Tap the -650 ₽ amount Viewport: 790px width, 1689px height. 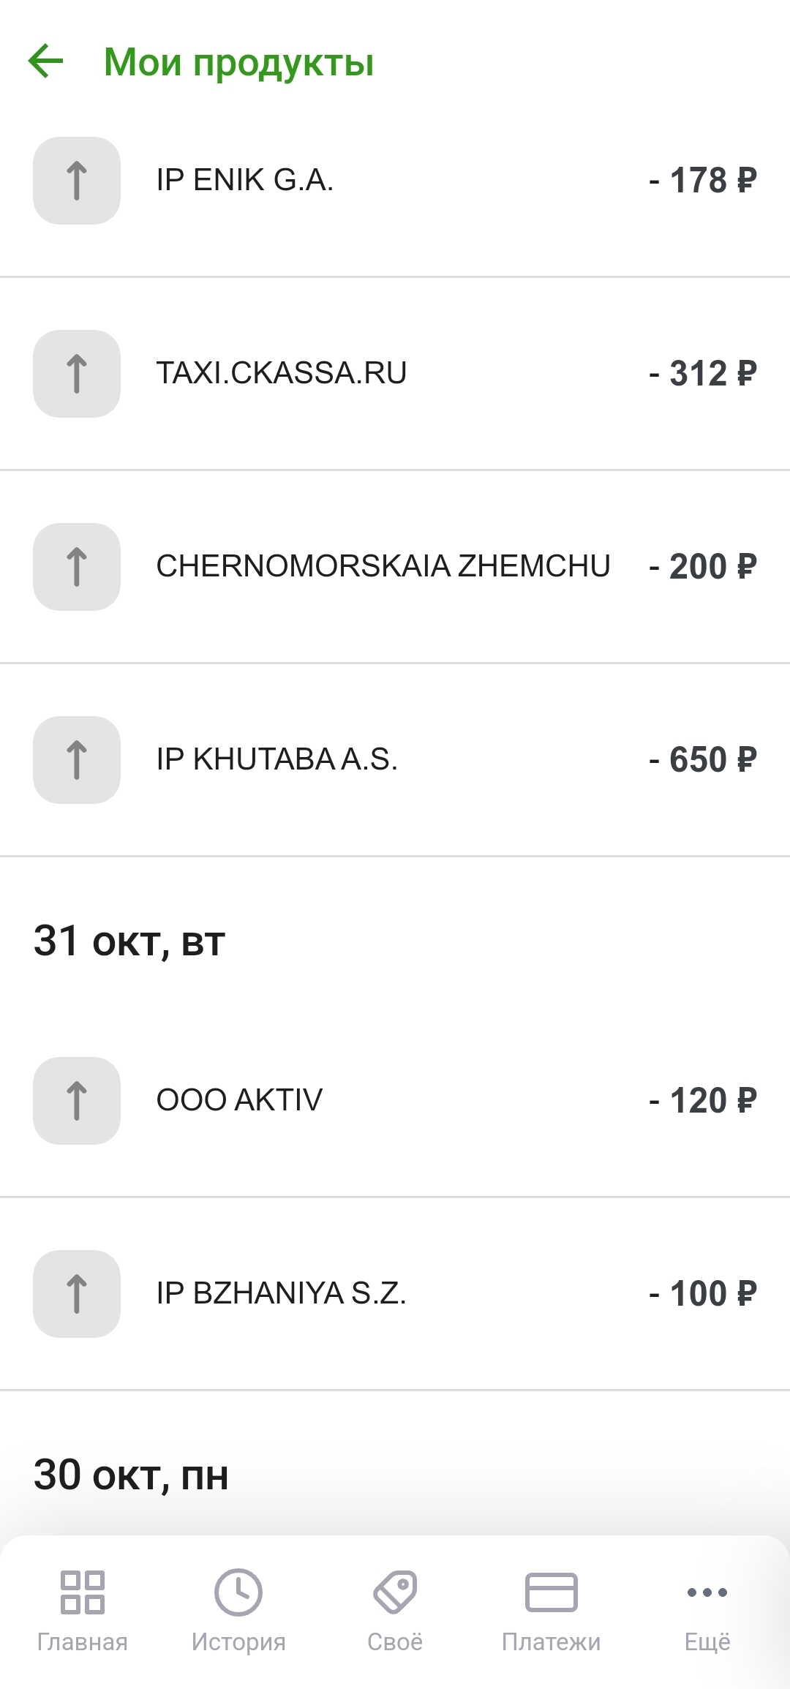tap(703, 760)
